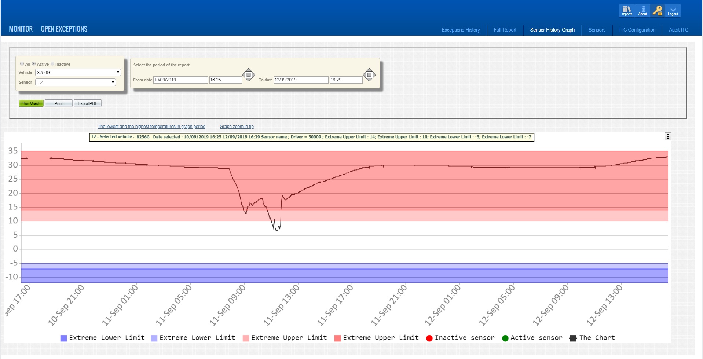Click the Run Graph button
The width and height of the screenshot is (703, 359).
(31, 103)
